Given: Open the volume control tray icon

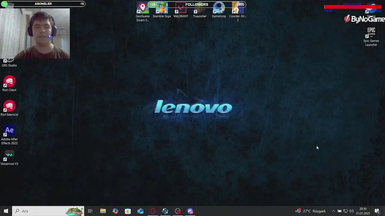Looking at the screenshot, I should click(x=352, y=211).
